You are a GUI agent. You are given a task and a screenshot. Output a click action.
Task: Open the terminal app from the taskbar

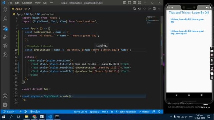click(57, 117)
